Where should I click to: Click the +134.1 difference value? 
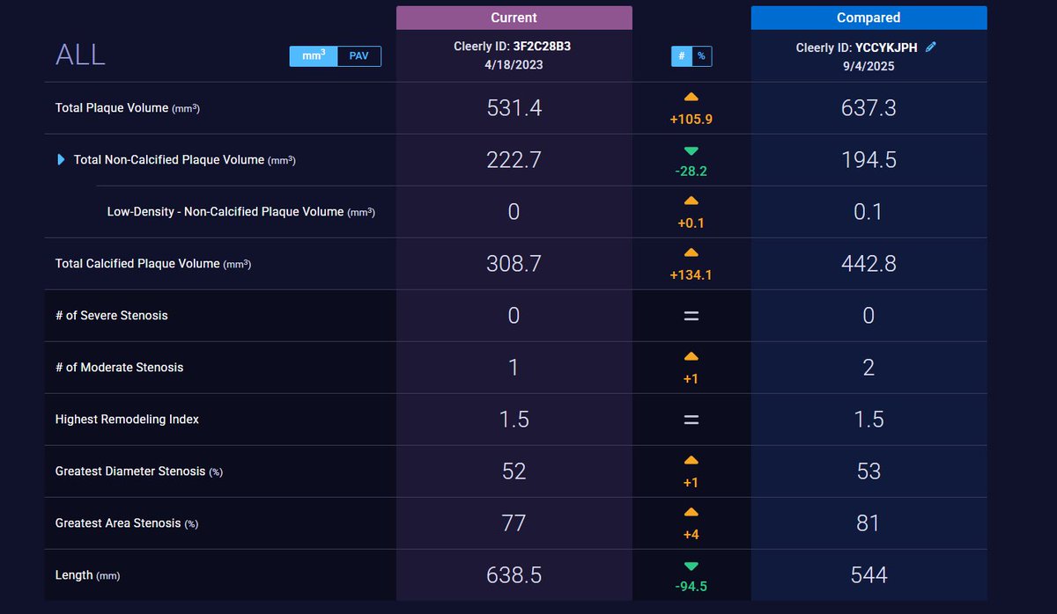pyautogui.click(x=691, y=274)
